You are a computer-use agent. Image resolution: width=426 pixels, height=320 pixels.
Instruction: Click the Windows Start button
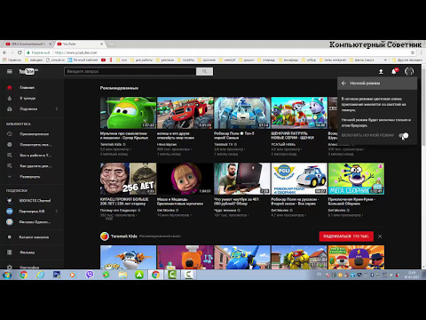coord(7,275)
